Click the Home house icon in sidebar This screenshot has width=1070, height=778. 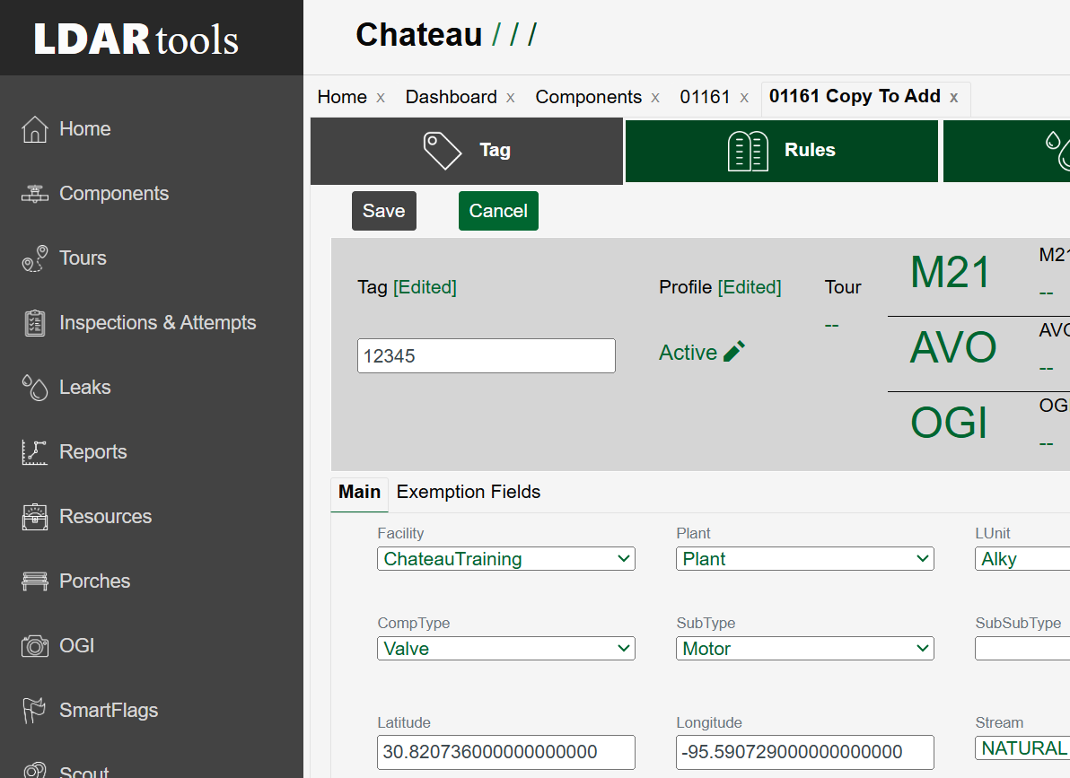click(x=35, y=129)
